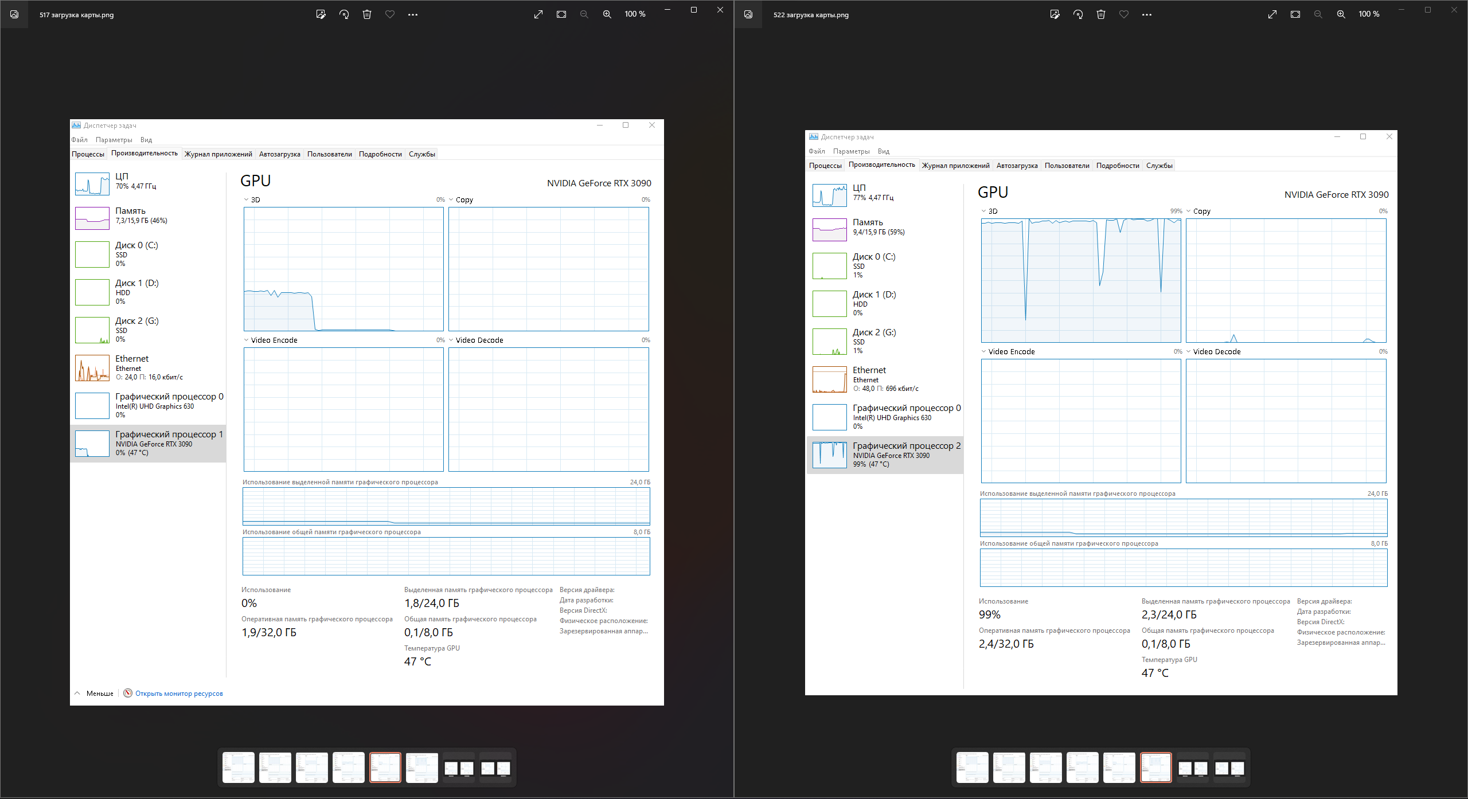The height and width of the screenshot is (799, 1468).
Task: Click fit-to-window icon in 522 загрузка карты.png window
Action: [x=1295, y=14]
